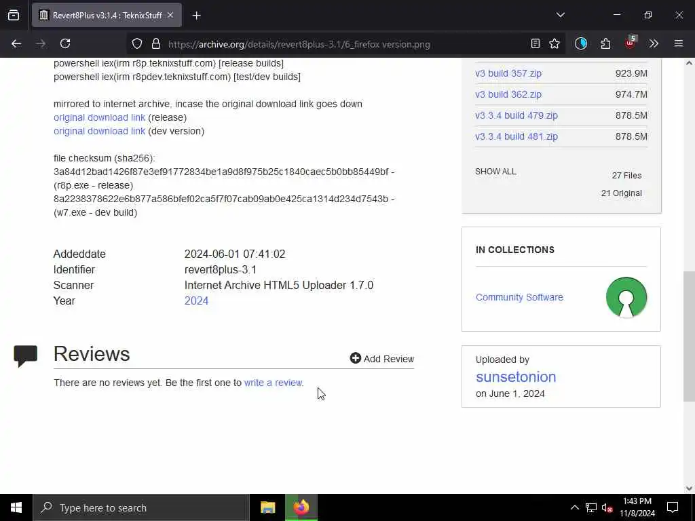Viewport: 695px width, 521px height.
Task: Click the scroll down arrow of scrollbar
Action: coord(689,488)
